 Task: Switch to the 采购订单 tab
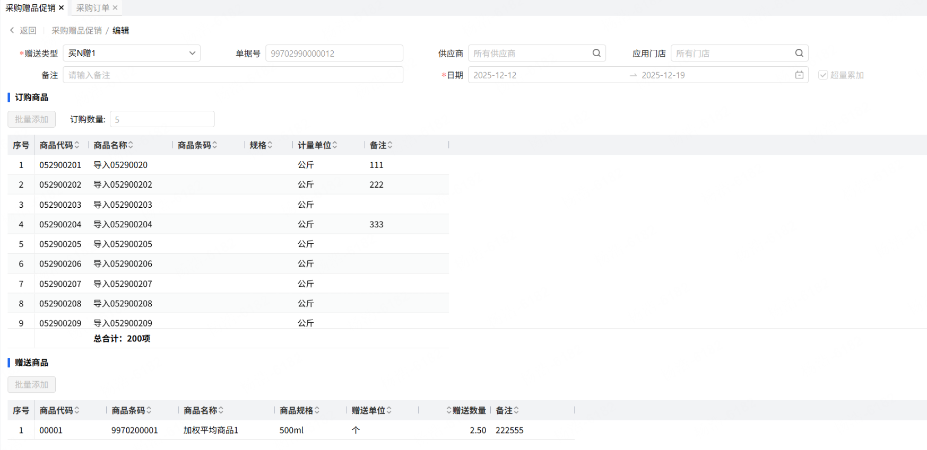pyautogui.click(x=92, y=8)
